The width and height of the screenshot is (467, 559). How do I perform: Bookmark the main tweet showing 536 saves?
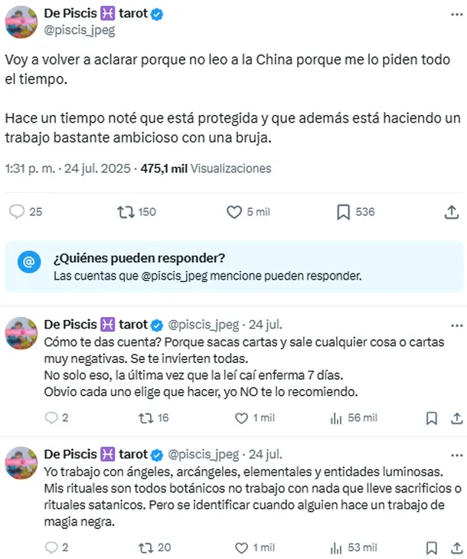click(343, 212)
